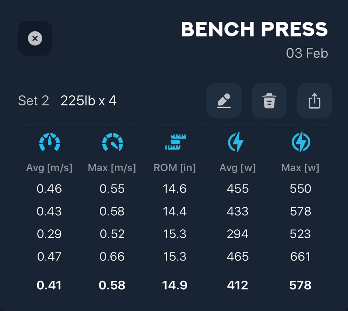This screenshot has height=311, width=348.
Task: Select the Avg power bolt icon
Action: [x=237, y=142]
